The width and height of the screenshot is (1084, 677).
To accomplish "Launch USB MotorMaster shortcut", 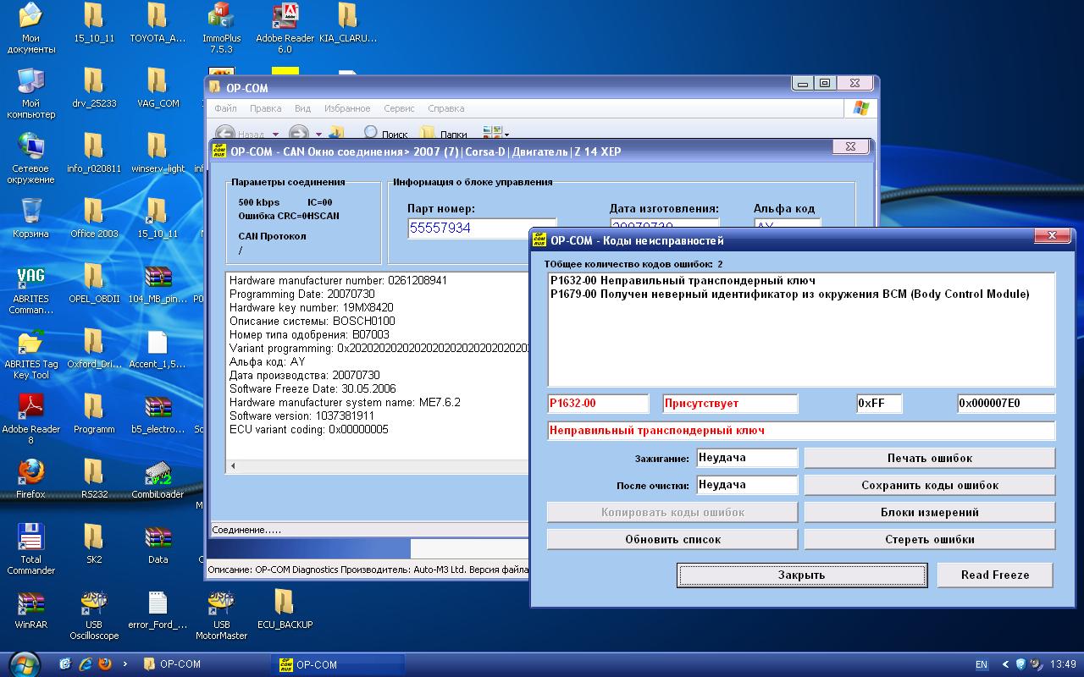I will [x=221, y=614].
